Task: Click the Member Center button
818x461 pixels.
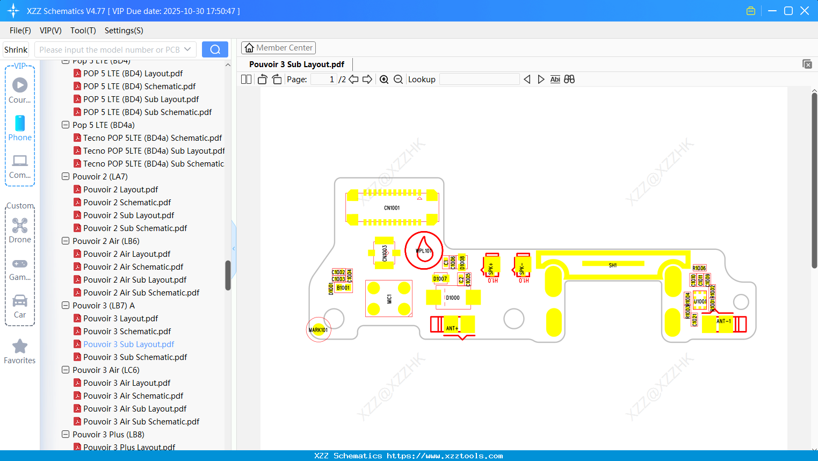Action: (x=278, y=48)
